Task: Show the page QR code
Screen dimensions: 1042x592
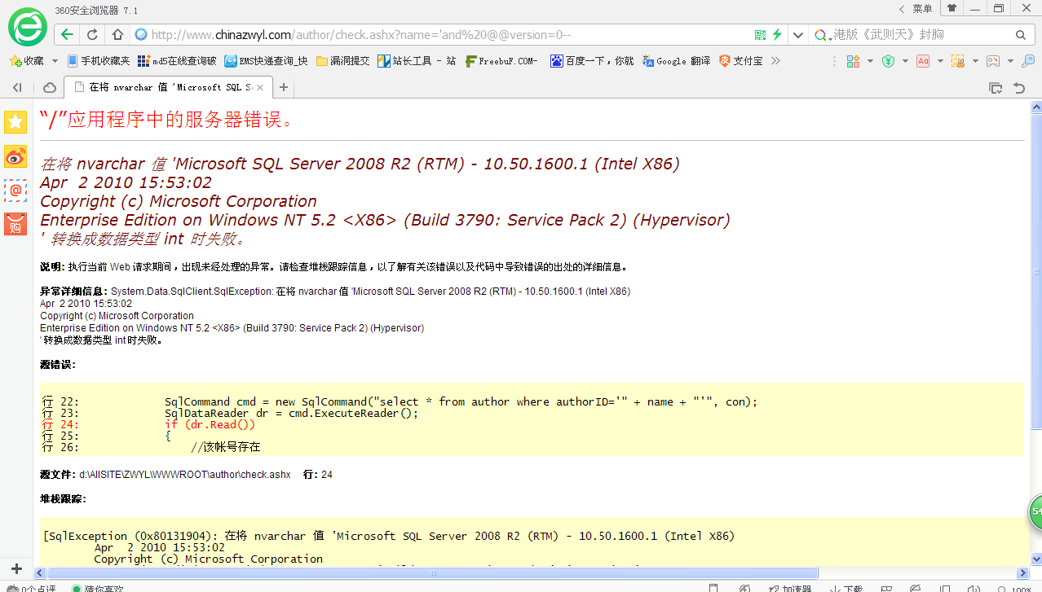Action: (760, 35)
